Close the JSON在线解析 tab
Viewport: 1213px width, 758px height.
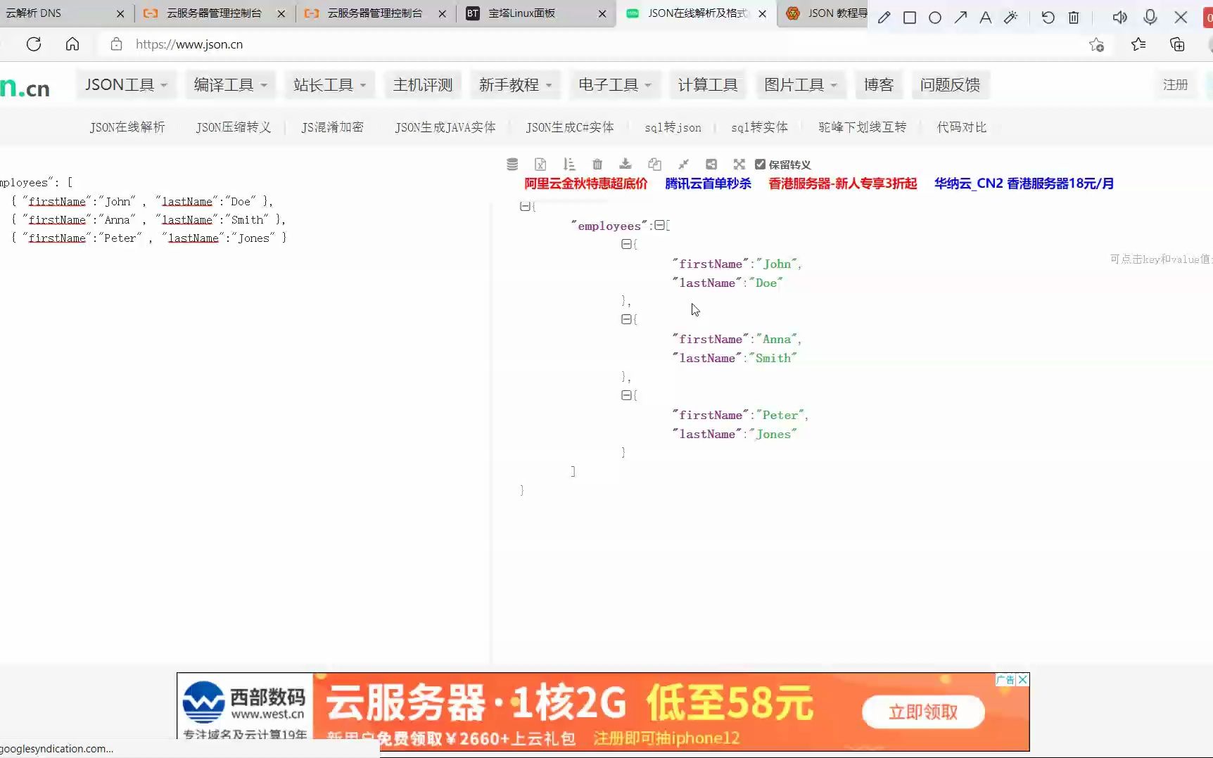coord(763,13)
